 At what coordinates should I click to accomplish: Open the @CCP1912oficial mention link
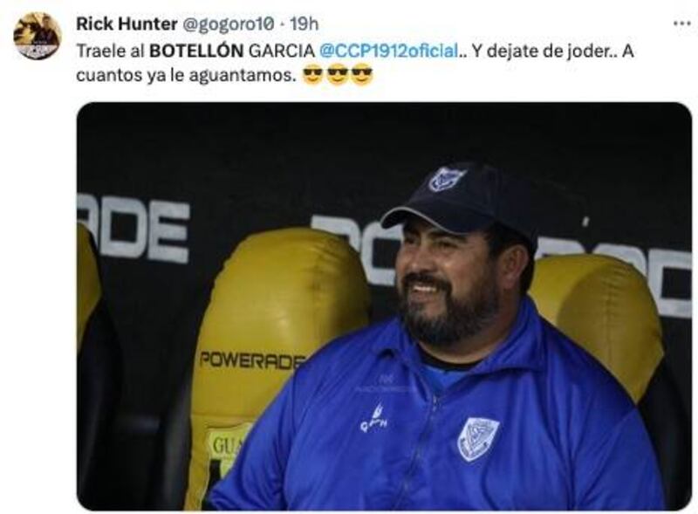coord(389,51)
